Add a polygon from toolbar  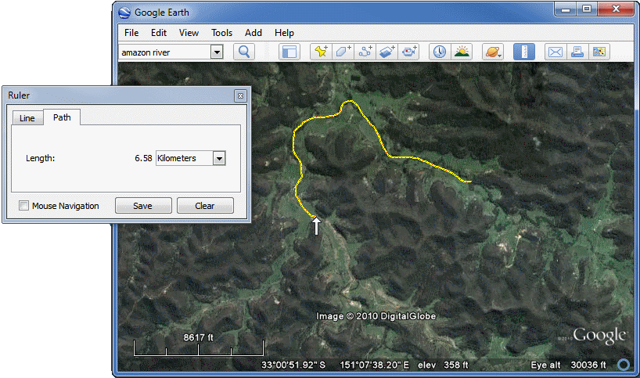click(343, 52)
